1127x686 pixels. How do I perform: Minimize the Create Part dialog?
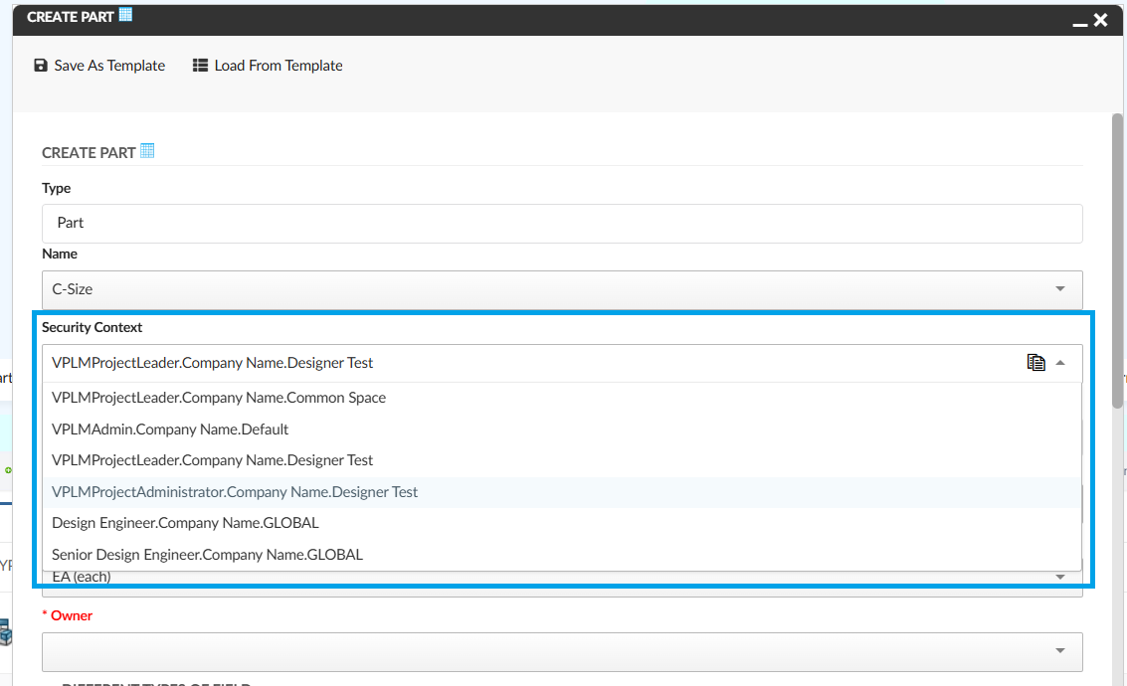click(1079, 24)
